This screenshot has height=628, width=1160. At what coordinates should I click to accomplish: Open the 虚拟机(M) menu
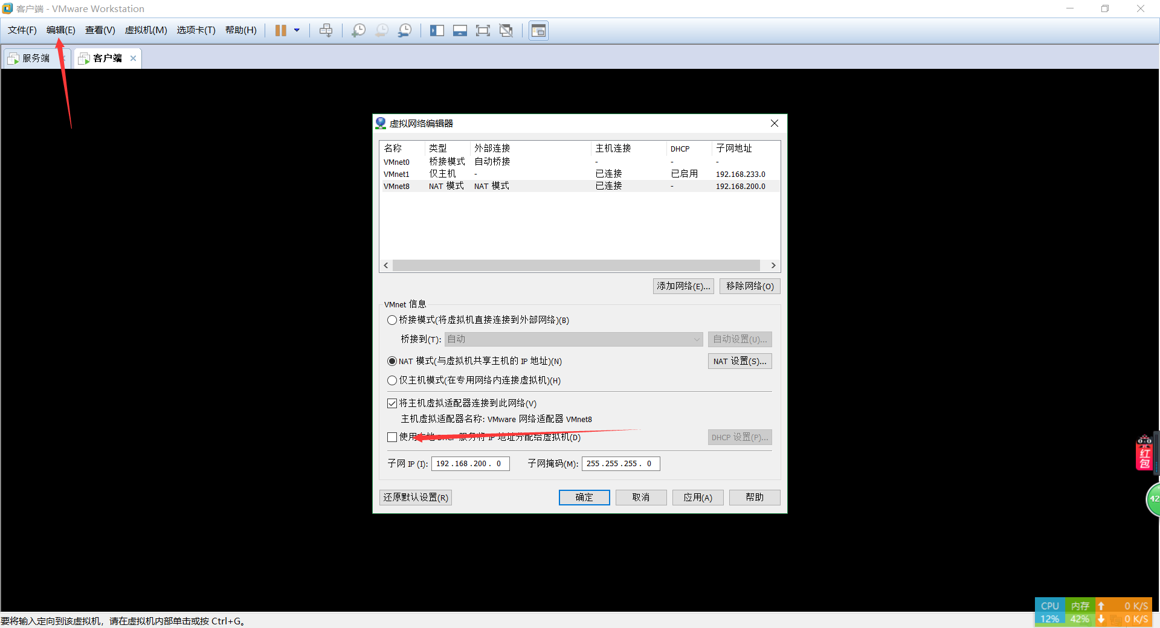point(146,30)
